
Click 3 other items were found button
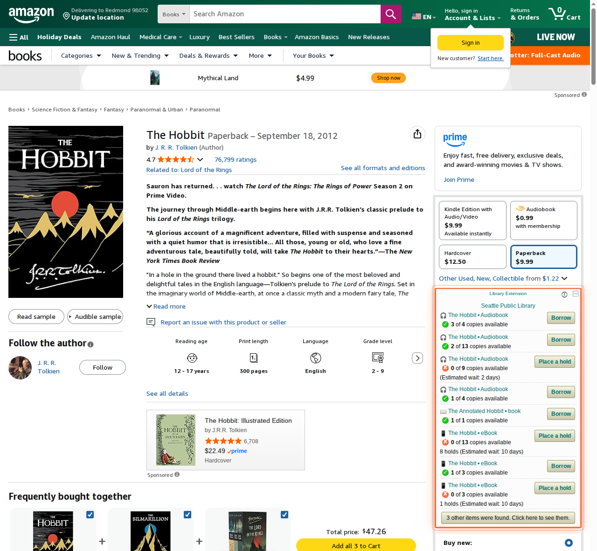click(508, 518)
